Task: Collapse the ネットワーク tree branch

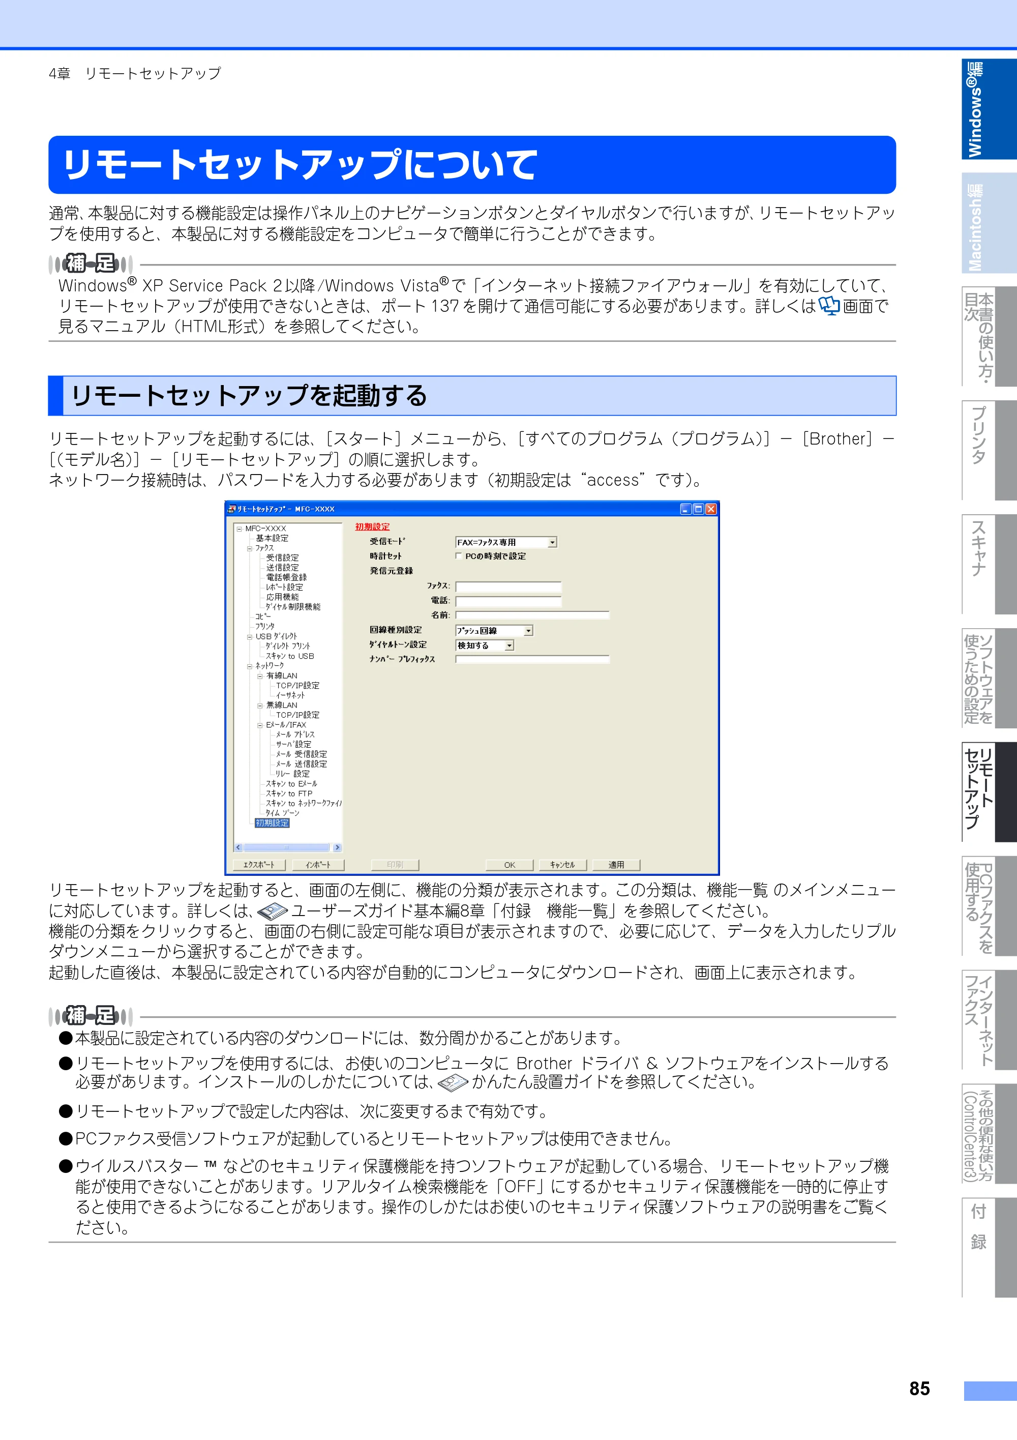Action: coord(250,666)
